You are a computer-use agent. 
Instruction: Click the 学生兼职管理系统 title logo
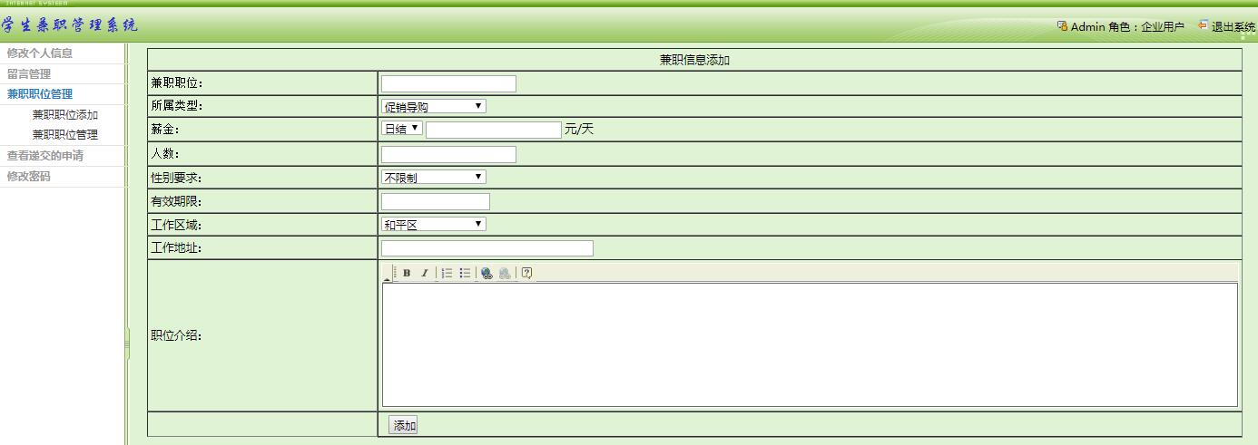pyautogui.click(x=70, y=24)
